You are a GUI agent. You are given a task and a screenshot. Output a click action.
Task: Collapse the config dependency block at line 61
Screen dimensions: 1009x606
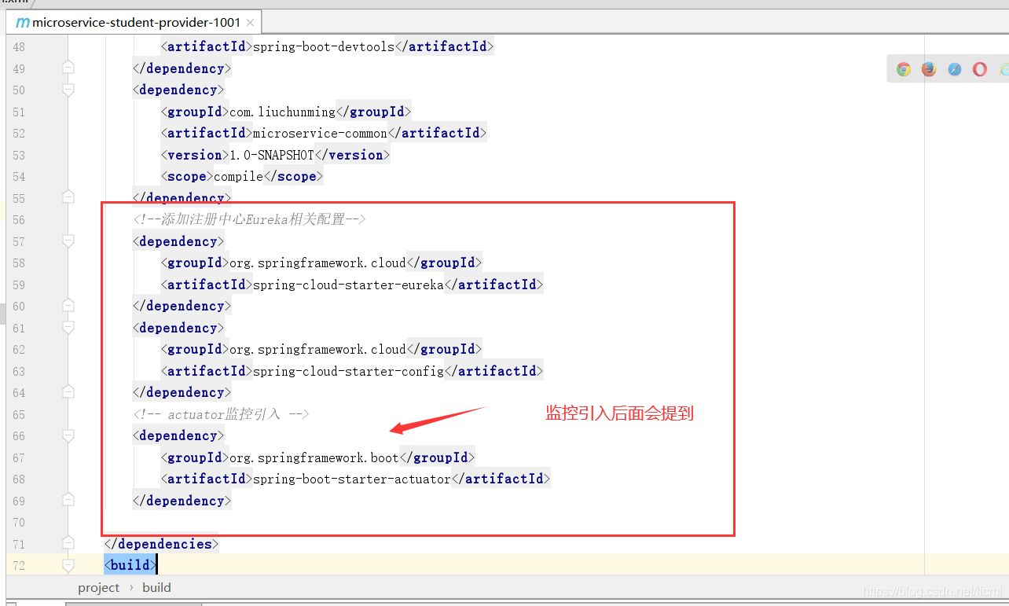tap(68, 327)
